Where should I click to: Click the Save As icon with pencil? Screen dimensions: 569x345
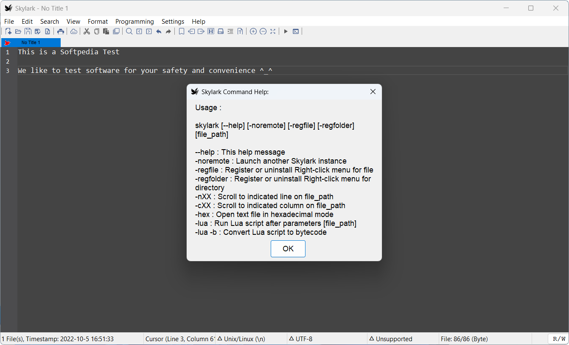(38, 31)
